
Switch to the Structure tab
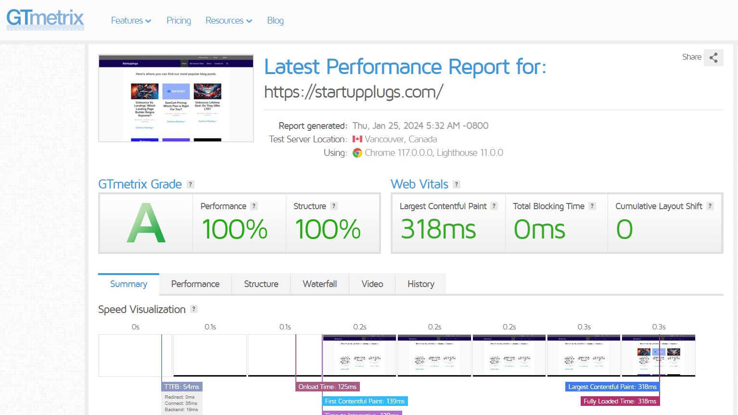point(261,284)
